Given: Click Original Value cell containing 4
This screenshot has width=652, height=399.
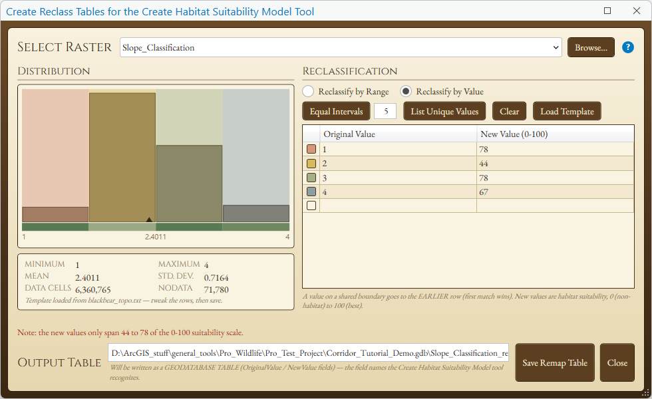Looking at the screenshot, I should click(398, 192).
